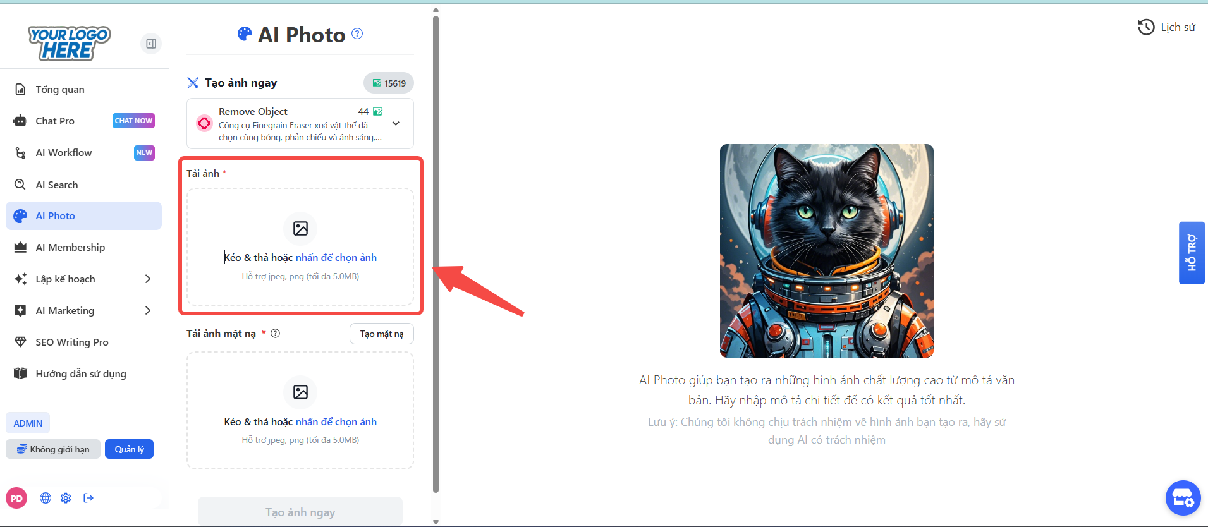Open the AI Photo help question icon
The width and height of the screenshot is (1208, 527).
point(357,34)
